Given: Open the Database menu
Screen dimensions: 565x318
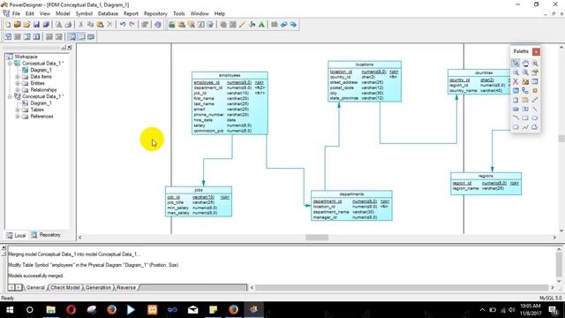Looking at the screenshot, I should [x=108, y=14].
